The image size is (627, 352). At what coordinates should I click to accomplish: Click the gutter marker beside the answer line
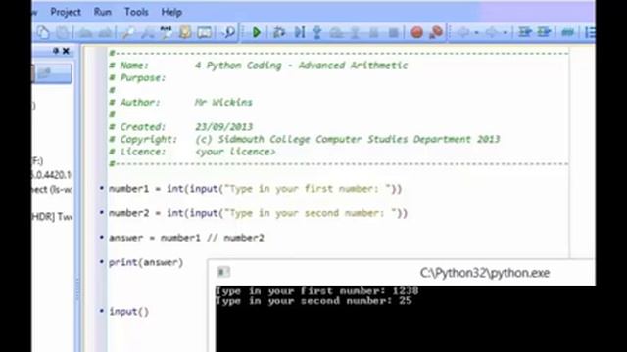point(102,237)
